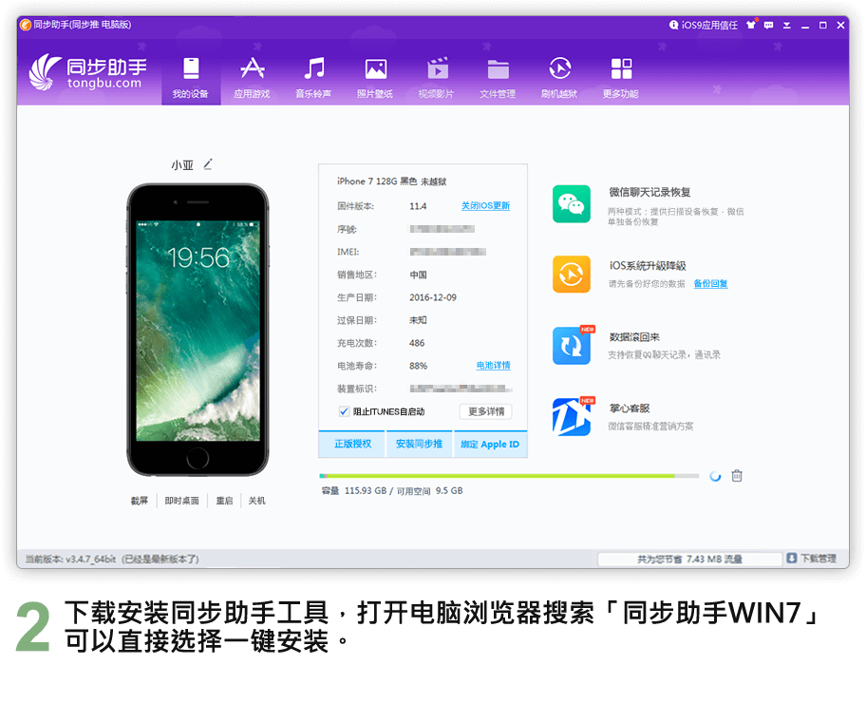Open 电池详情 link
Viewport: 866px width, 722px height.
coord(493,366)
